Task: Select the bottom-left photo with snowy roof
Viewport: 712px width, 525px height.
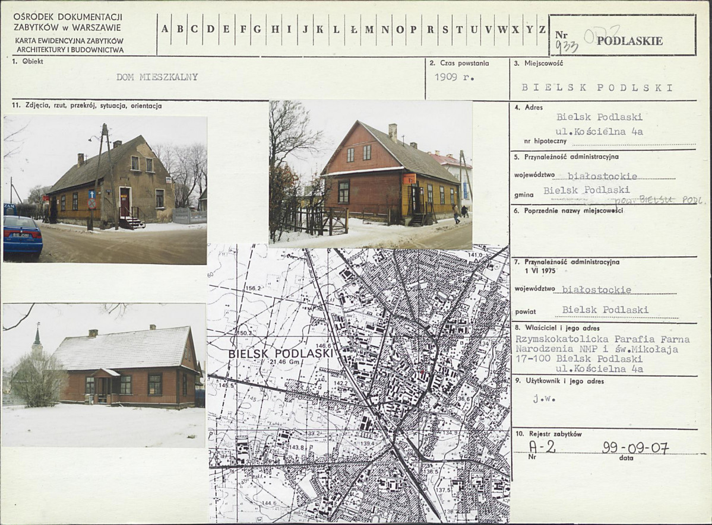Action: tap(104, 375)
